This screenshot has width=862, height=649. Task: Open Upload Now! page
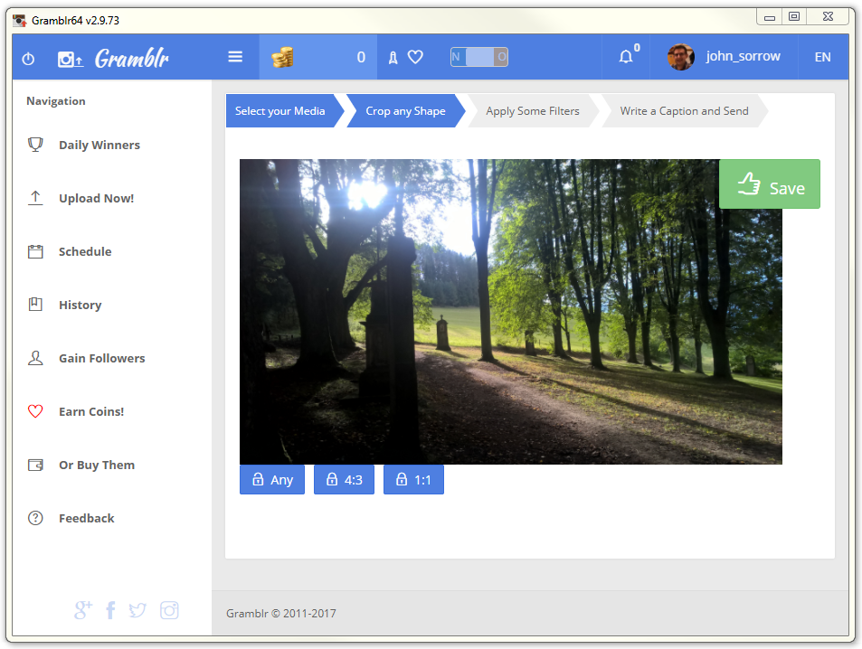pos(96,198)
